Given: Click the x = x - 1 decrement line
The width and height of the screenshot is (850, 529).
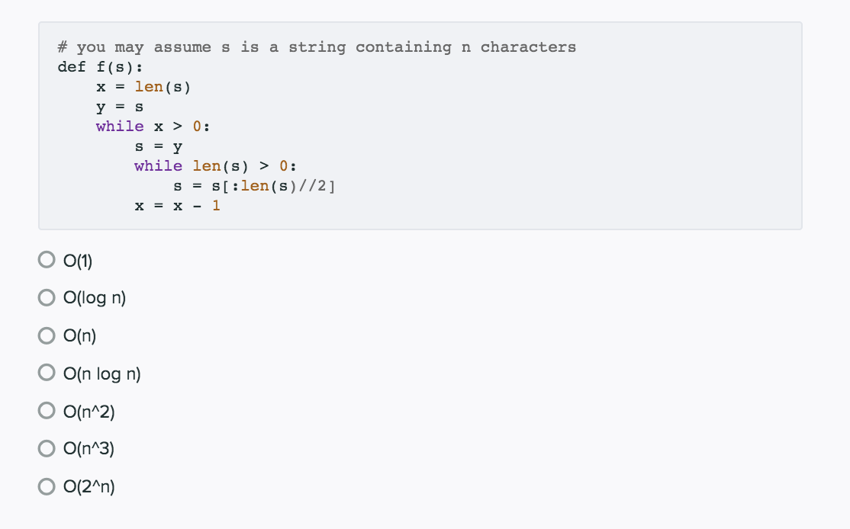Looking at the screenshot, I should click(x=176, y=205).
